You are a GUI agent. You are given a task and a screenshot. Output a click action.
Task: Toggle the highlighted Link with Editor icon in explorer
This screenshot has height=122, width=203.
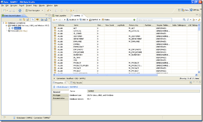coord(33,19)
